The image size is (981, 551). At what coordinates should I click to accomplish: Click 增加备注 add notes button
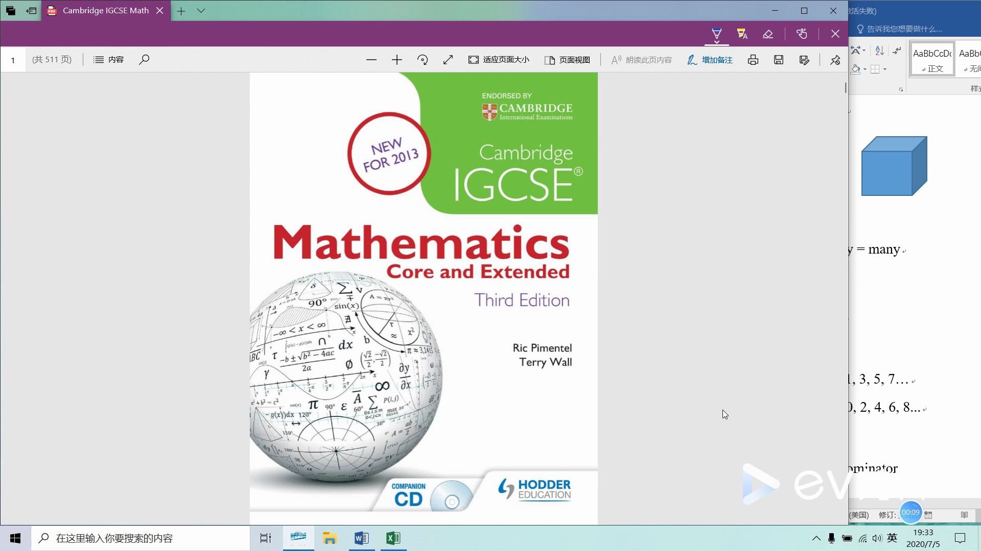[x=710, y=60]
